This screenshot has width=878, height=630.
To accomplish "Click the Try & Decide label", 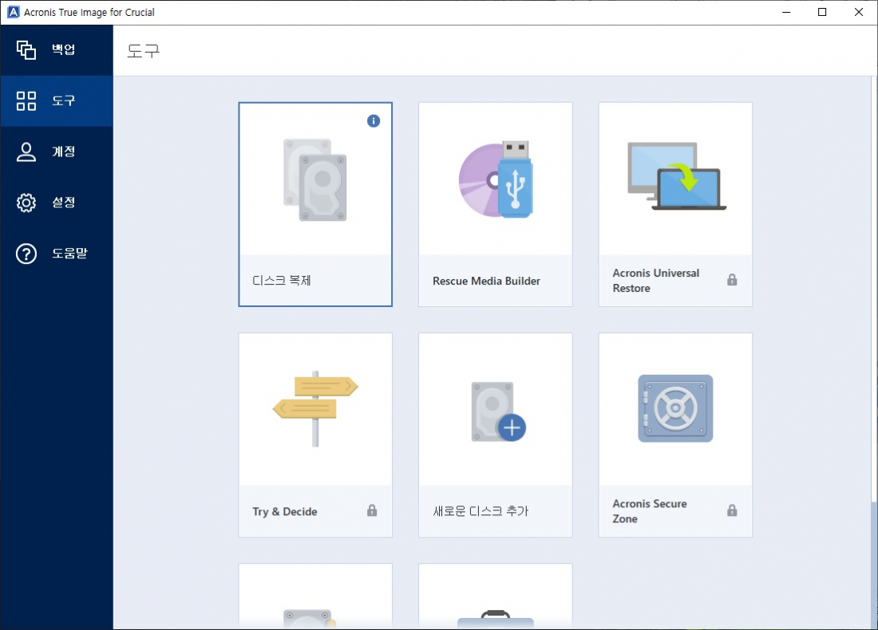I will click(x=284, y=511).
